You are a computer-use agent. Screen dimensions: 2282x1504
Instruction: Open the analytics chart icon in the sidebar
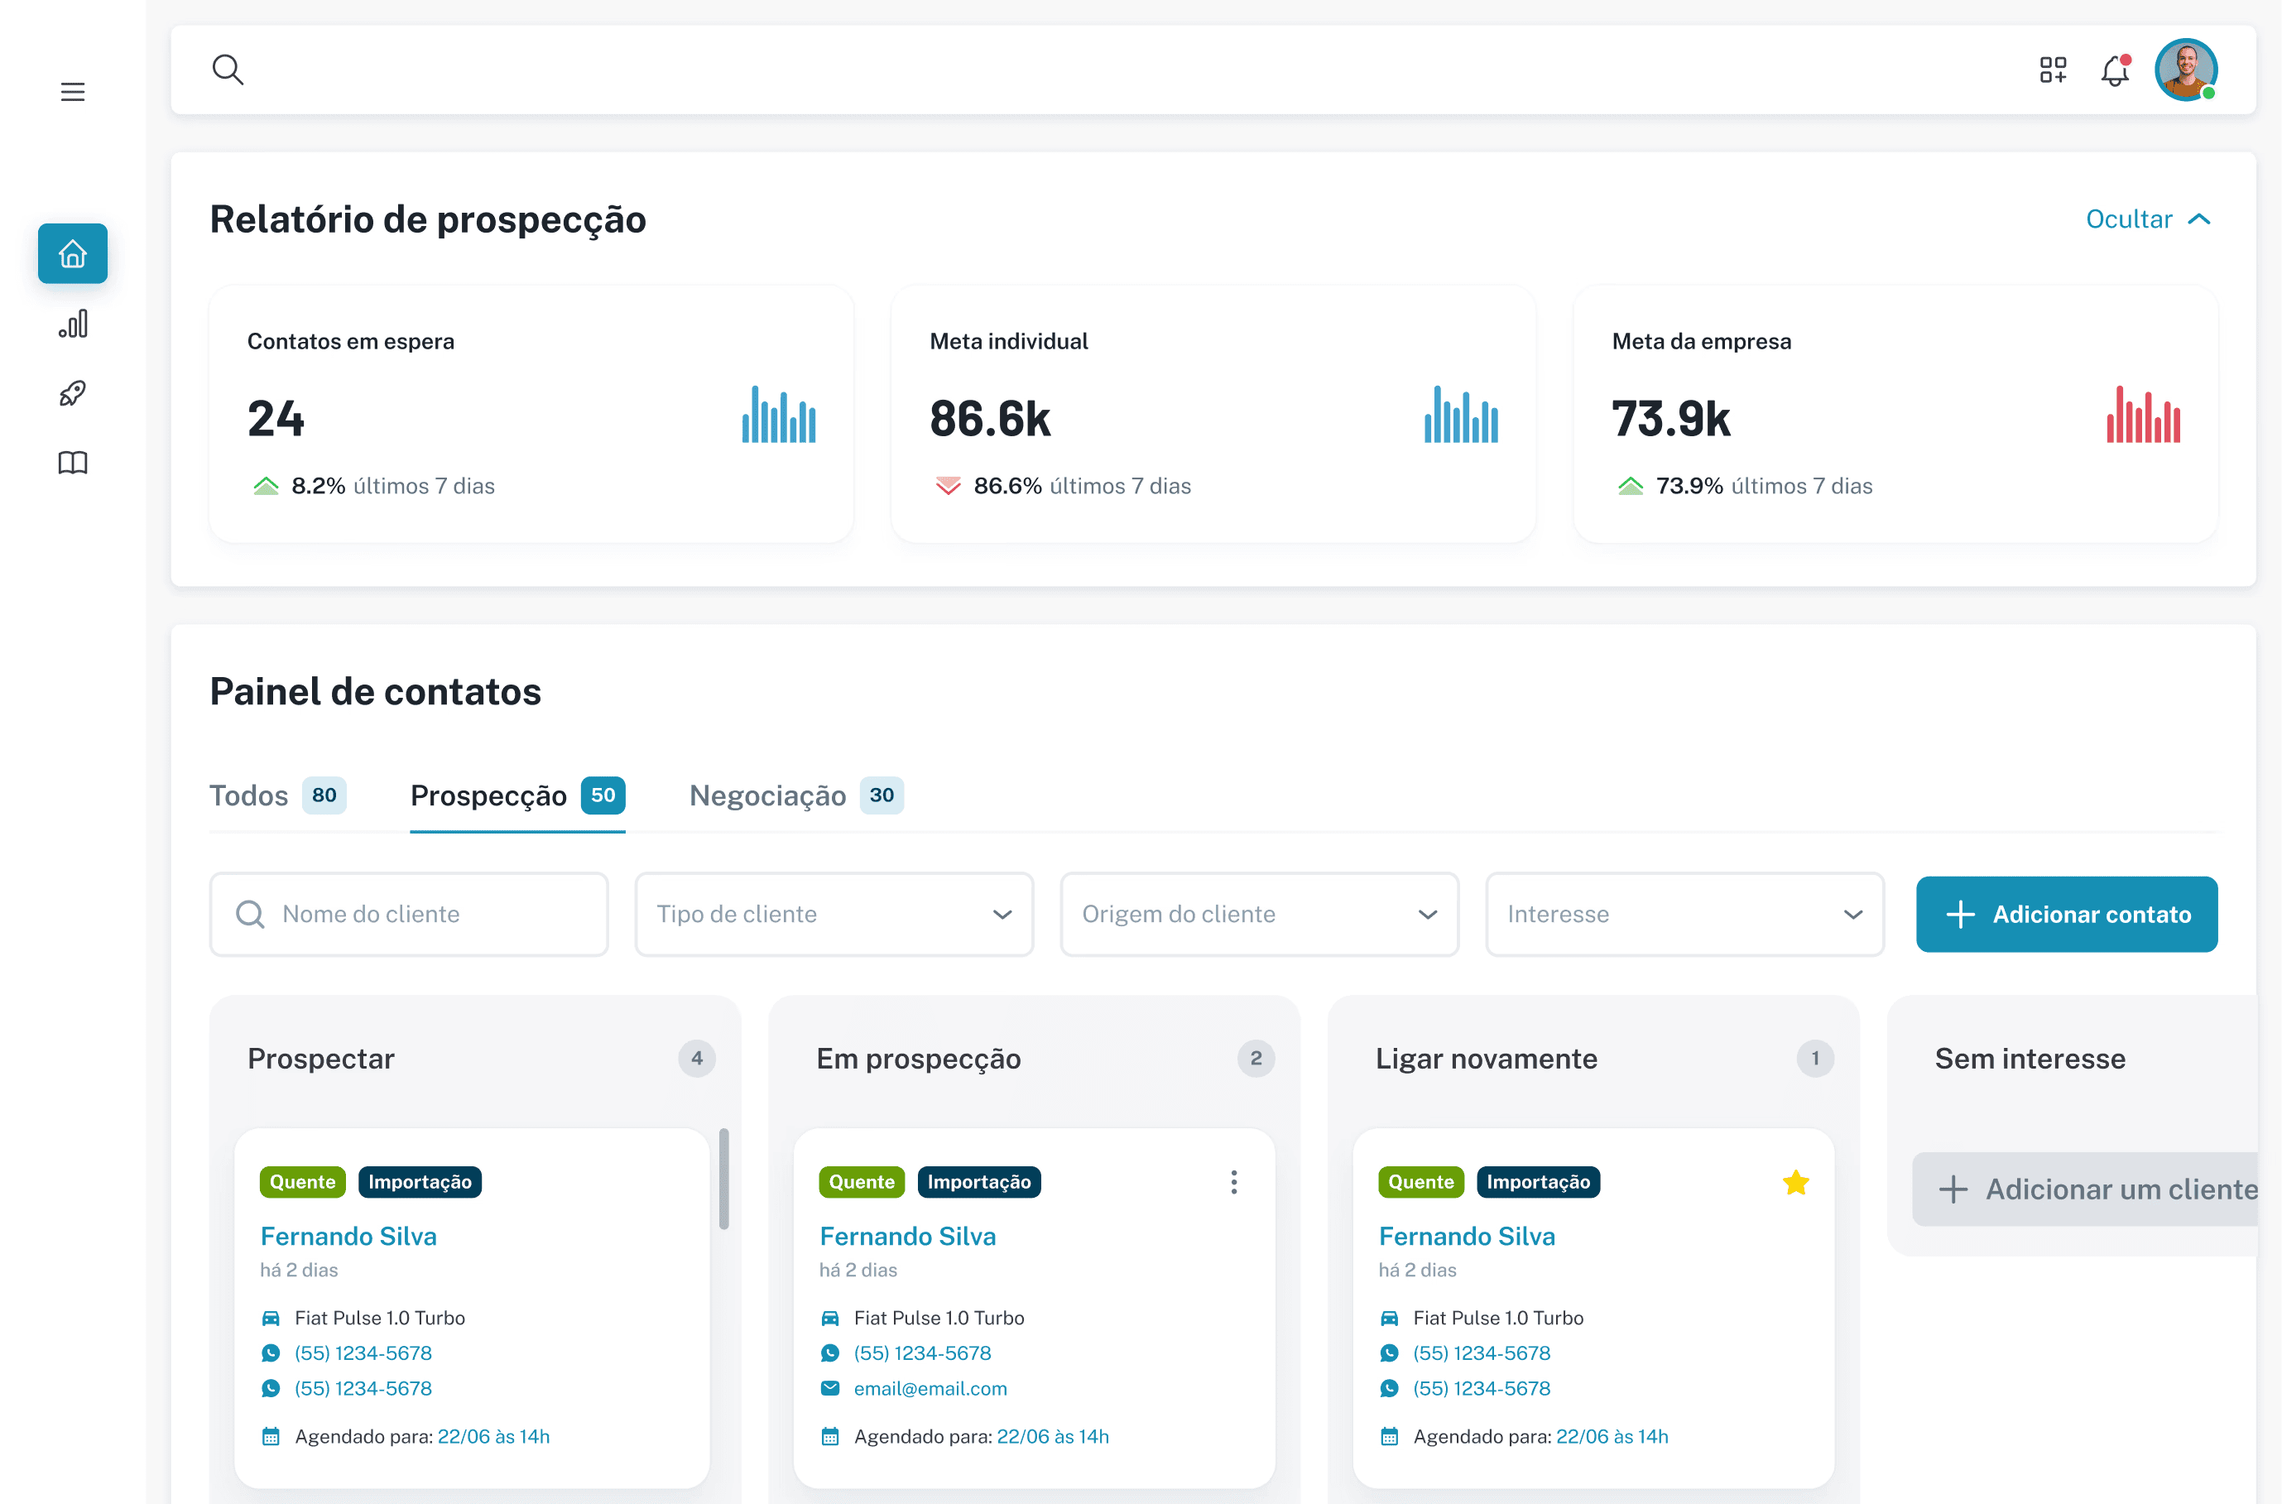point(74,324)
